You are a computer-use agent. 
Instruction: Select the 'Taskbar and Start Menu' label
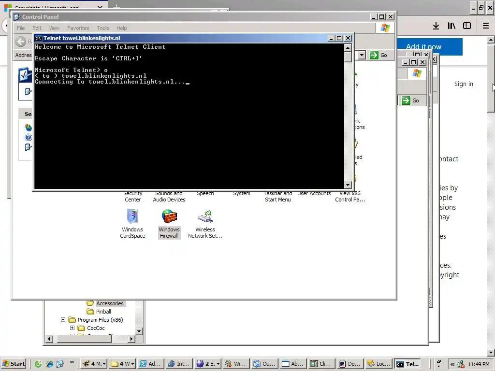point(278,197)
